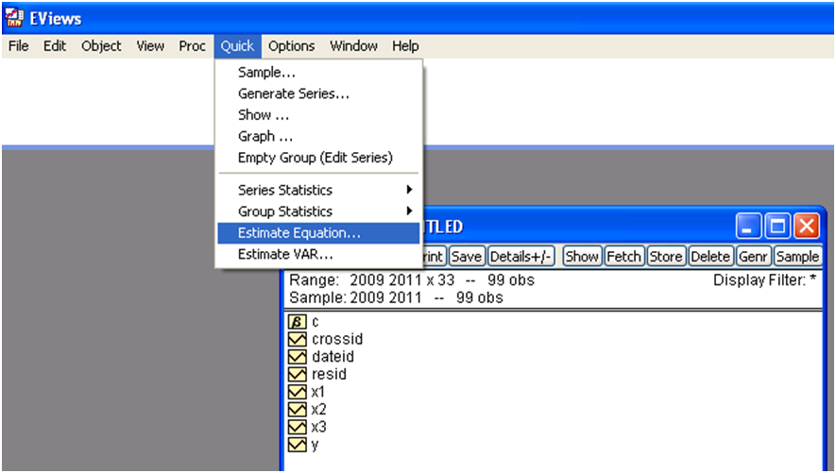Select the dateid series name

tap(333, 357)
